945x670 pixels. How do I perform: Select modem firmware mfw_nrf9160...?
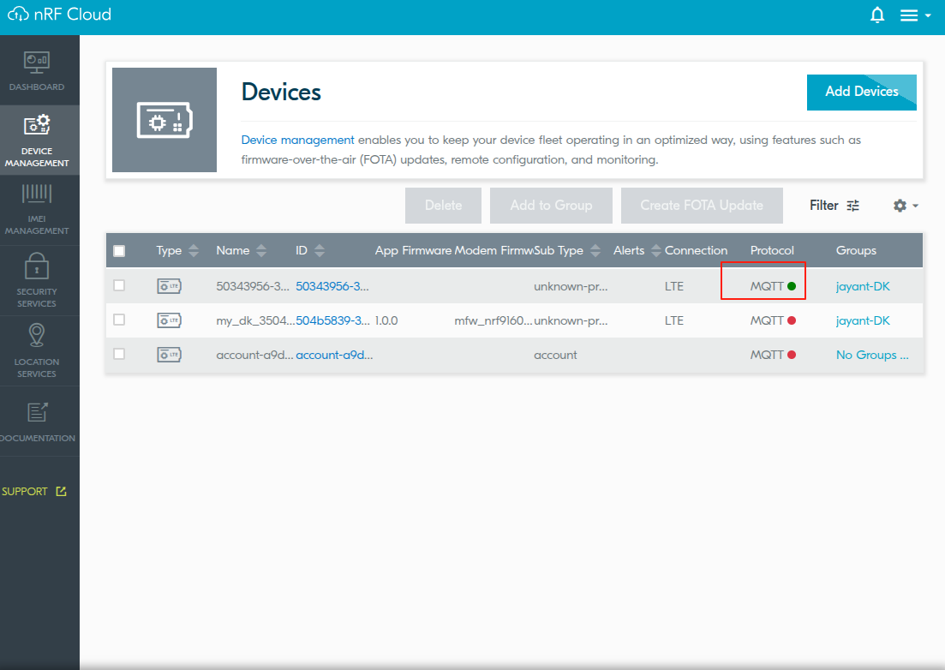[x=493, y=320]
